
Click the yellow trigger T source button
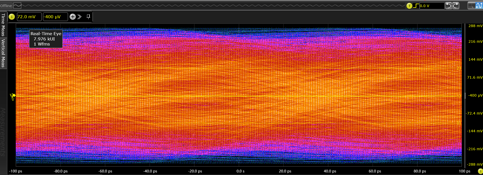click(x=409, y=6)
